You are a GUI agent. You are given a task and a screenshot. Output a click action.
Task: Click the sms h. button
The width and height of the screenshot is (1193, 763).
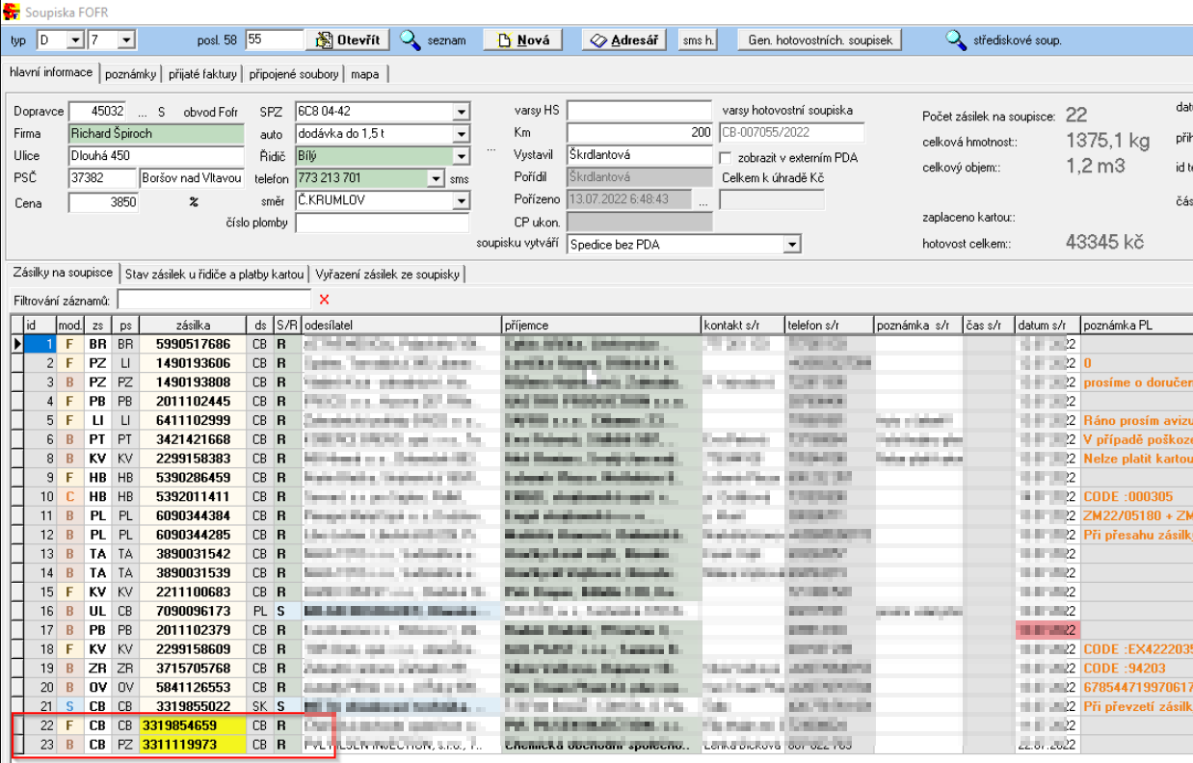(699, 40)
